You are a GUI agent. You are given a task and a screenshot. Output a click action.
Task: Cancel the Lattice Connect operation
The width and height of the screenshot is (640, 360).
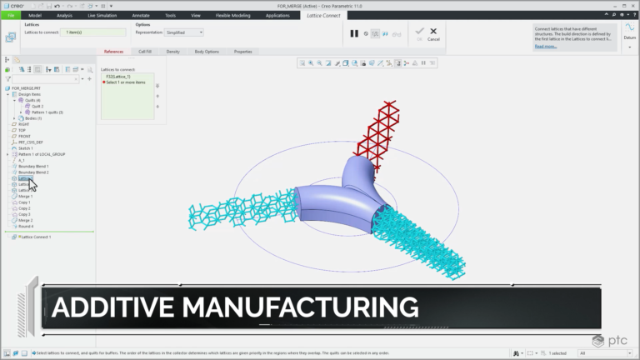(x=433, y=34)
